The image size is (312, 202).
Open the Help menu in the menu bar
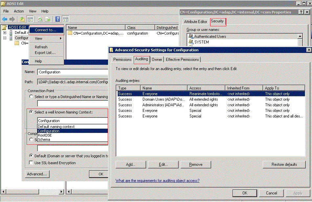coord(45,11)
